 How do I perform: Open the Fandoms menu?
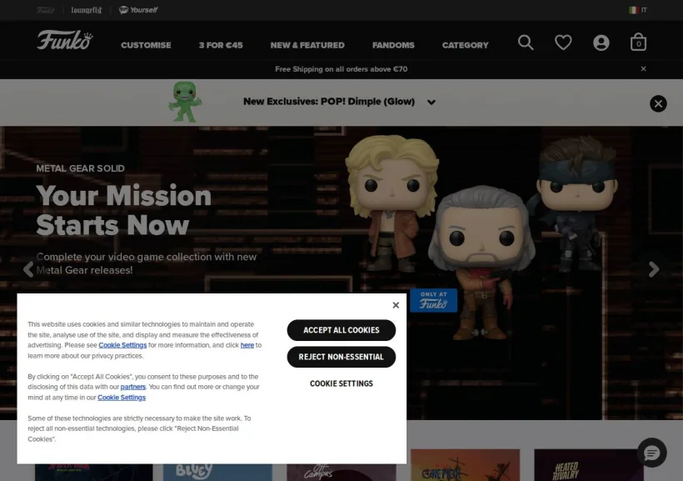(393, 45)
